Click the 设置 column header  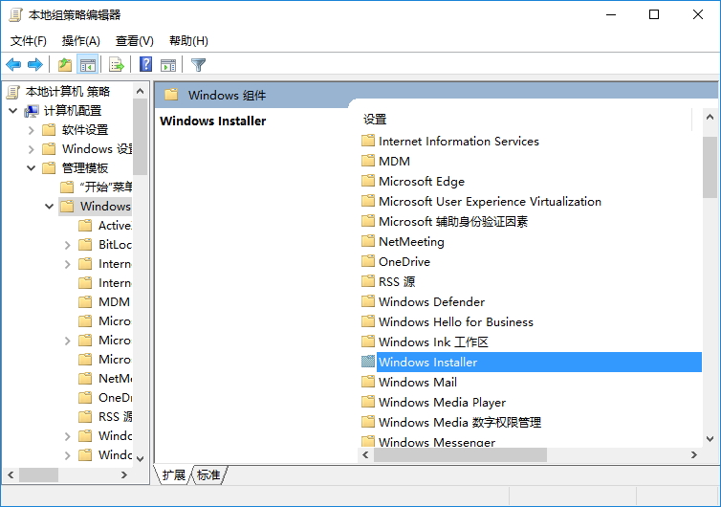(x=375, y=119)
